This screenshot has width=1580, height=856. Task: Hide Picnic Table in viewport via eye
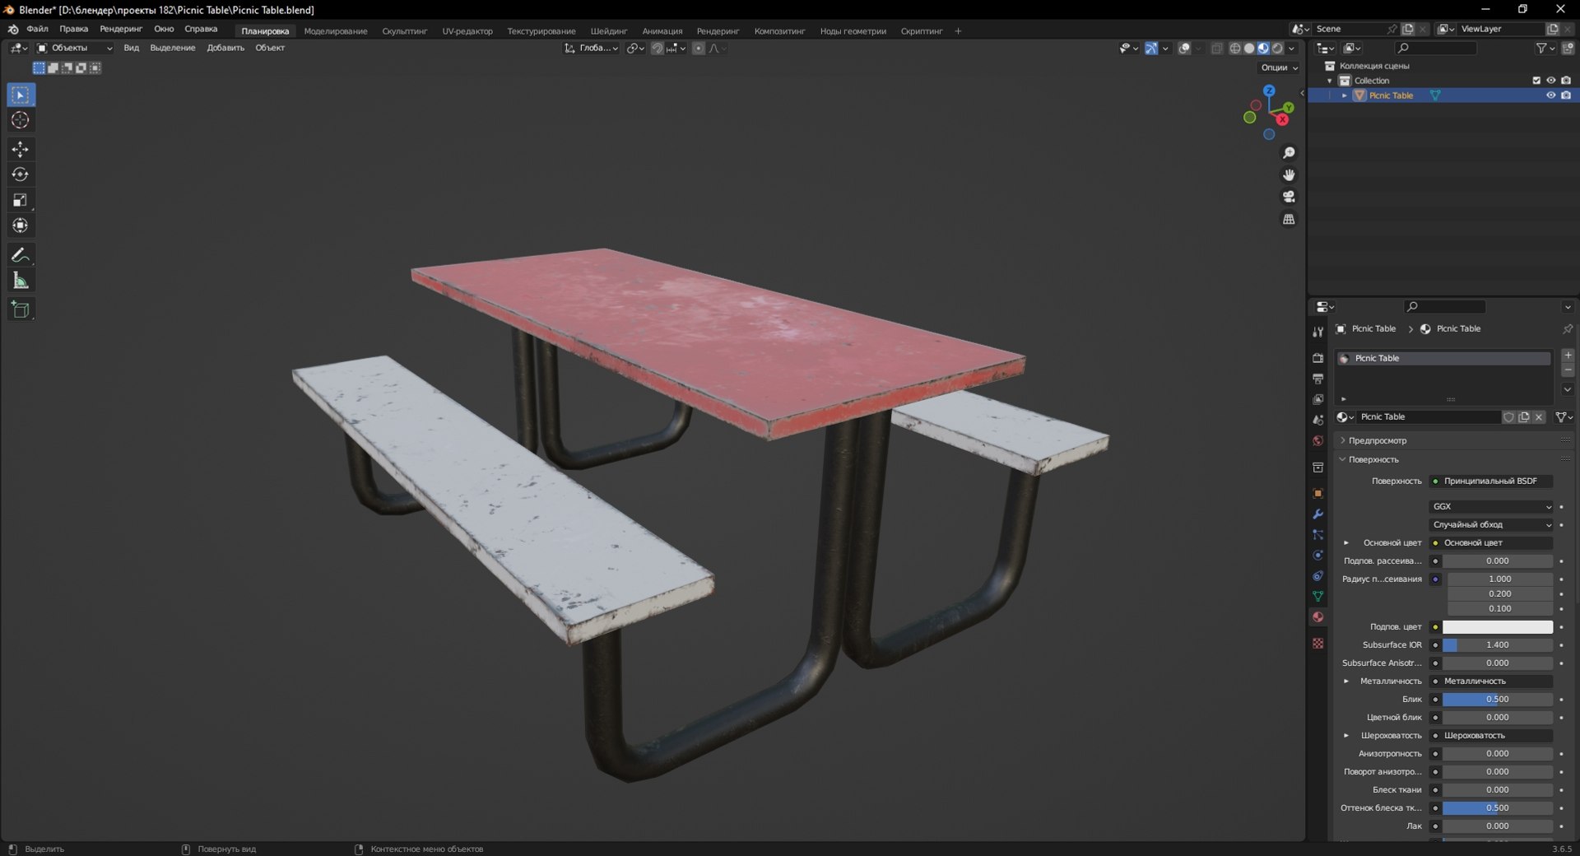tap(1550, 95)
